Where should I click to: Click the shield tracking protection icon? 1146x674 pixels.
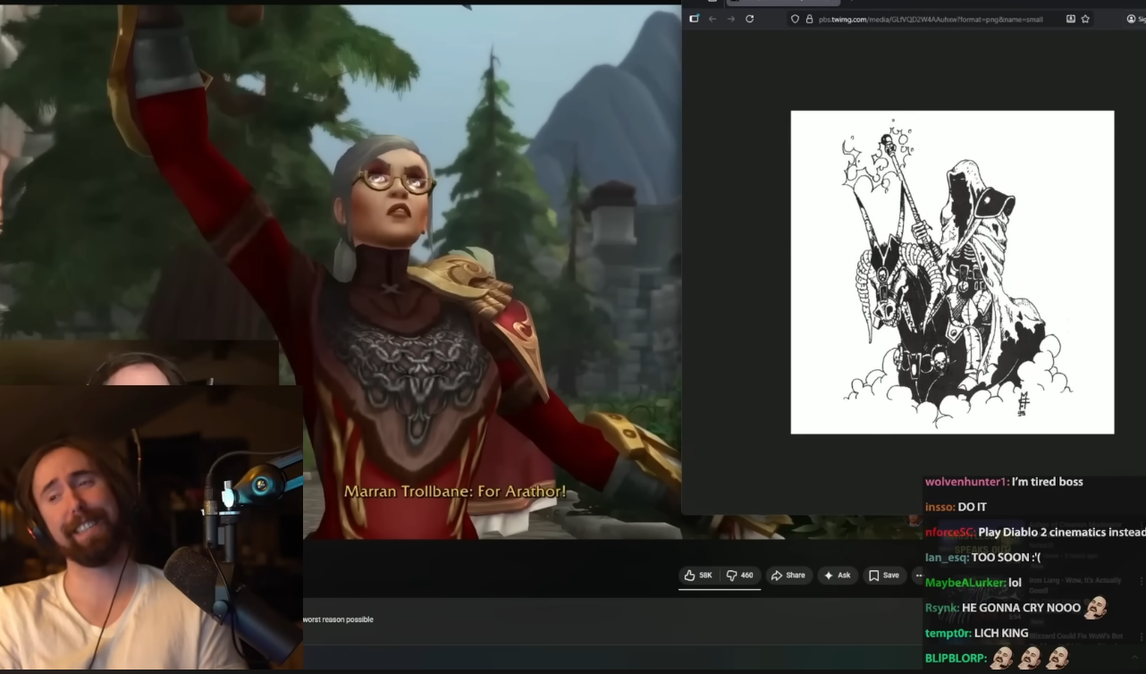coord(795,19)
